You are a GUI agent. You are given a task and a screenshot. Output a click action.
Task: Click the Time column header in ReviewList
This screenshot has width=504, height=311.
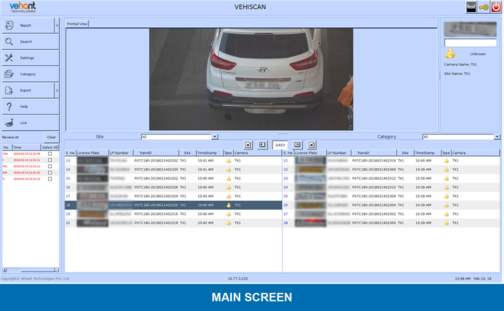coord(26,147)
